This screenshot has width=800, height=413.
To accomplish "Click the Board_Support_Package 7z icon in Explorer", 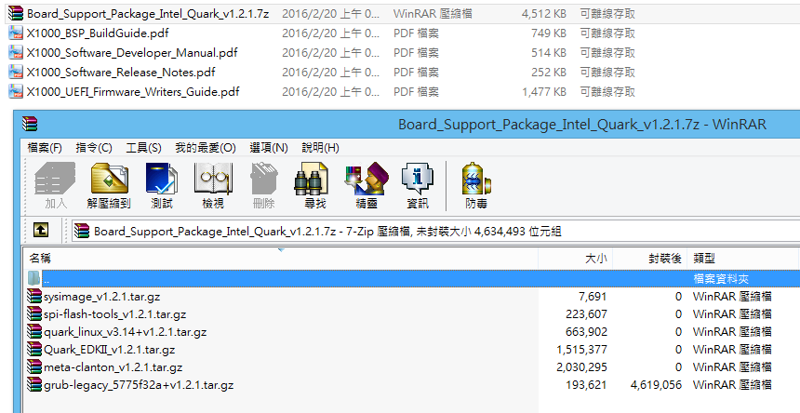I will click(x=16, y=14).
